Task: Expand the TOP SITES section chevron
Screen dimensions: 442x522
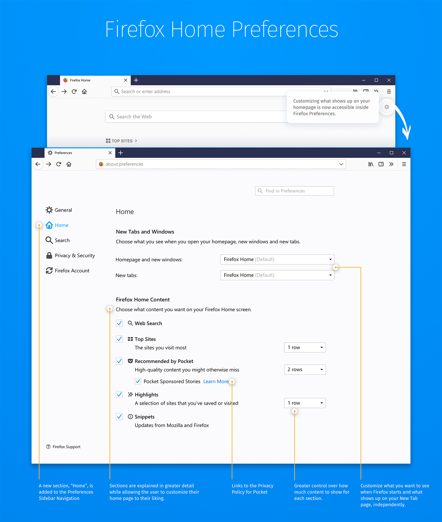Action: point(136,141)
